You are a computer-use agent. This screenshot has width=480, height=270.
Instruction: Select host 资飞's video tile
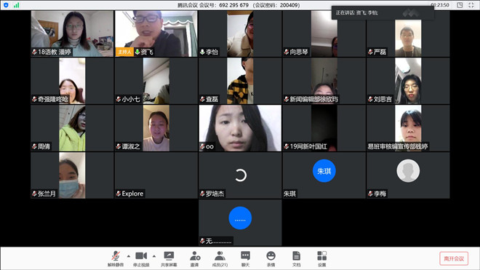tap(156, 33)
